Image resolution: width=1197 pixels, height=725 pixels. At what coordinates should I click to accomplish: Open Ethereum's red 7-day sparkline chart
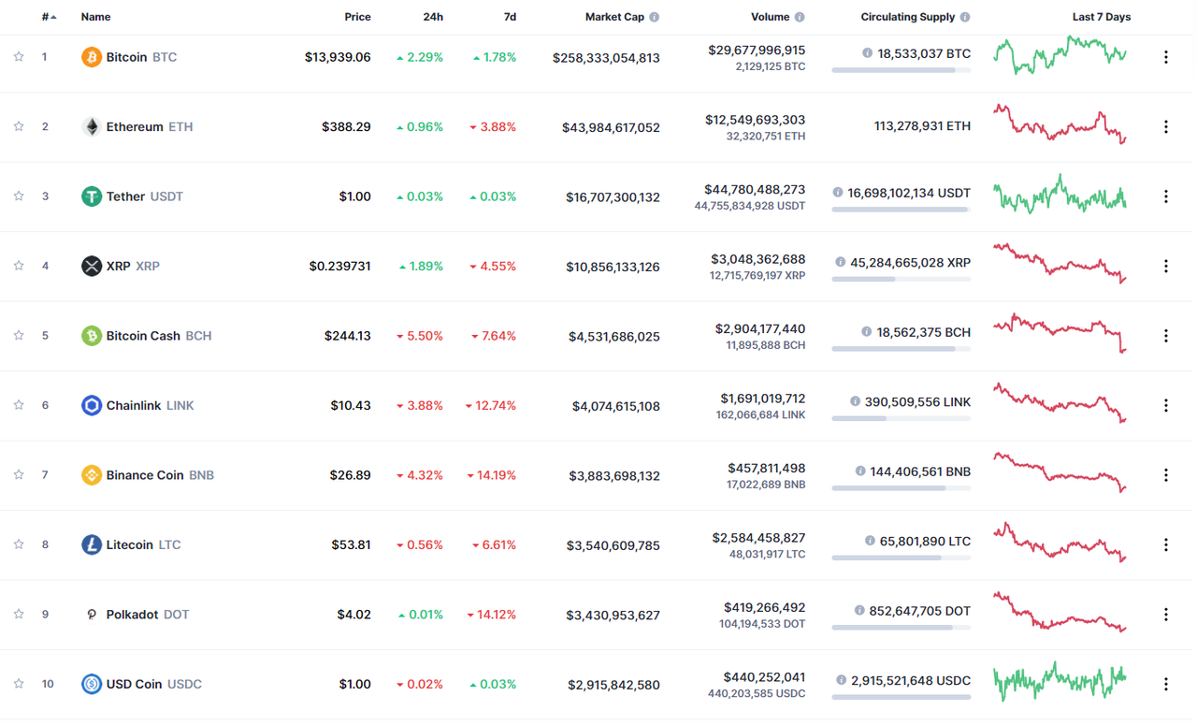pyautogui.click(x=1060, y=124)
